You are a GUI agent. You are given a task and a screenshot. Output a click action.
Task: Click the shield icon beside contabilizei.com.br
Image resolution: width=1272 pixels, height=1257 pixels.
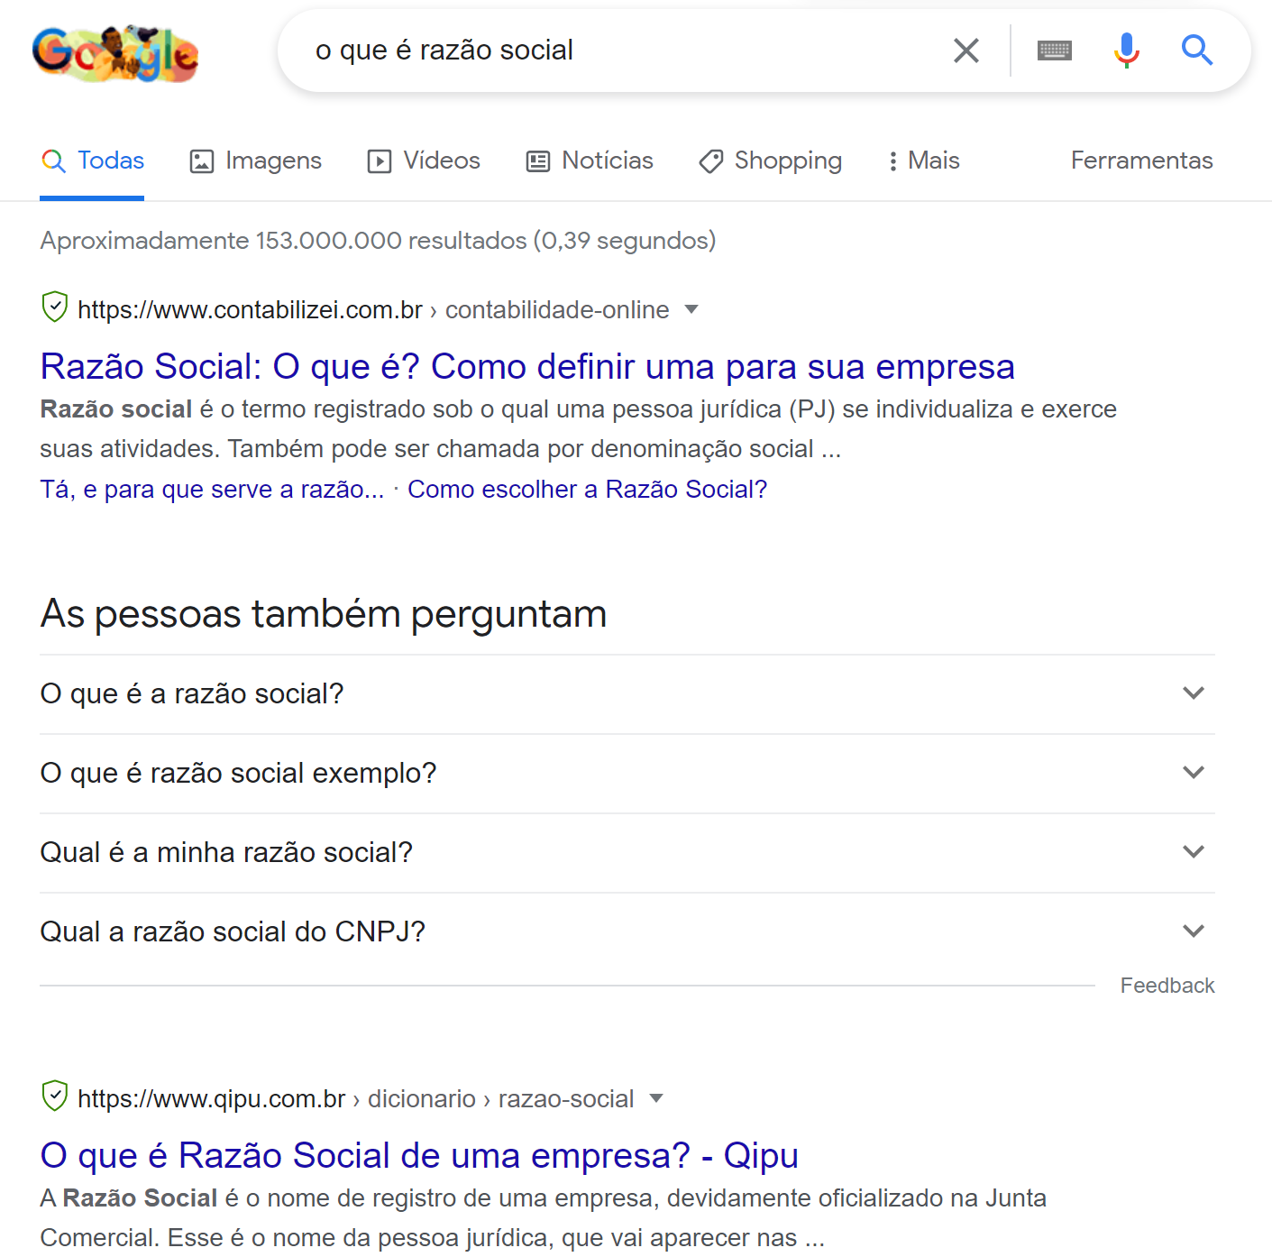[x=54, y=308]
